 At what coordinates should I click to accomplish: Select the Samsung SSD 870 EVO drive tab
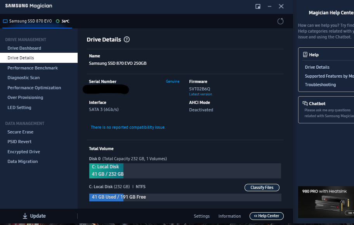pos(37,21)
